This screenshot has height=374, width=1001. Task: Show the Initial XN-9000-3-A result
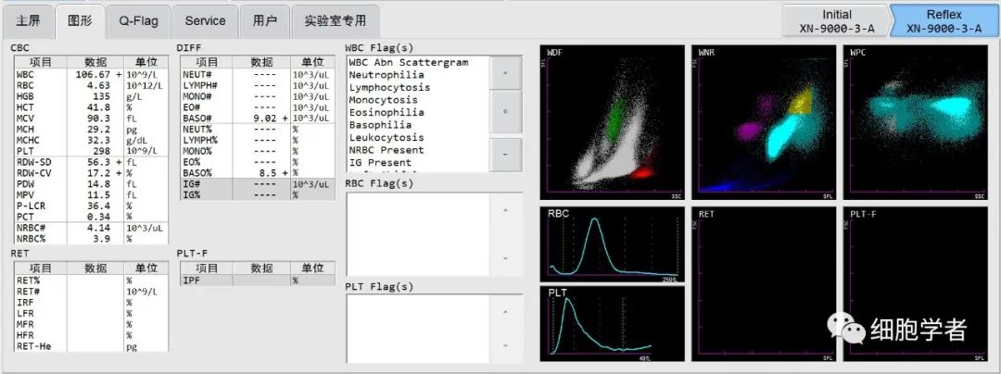click(836, 21)
